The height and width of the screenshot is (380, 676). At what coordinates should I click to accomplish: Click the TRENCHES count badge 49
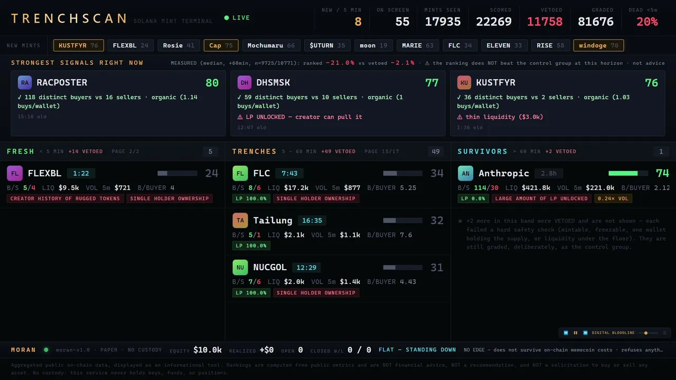(436, 151)
